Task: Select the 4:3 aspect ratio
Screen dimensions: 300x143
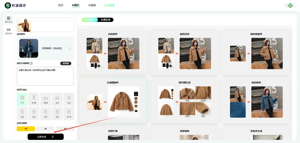Action: [57, 99]
